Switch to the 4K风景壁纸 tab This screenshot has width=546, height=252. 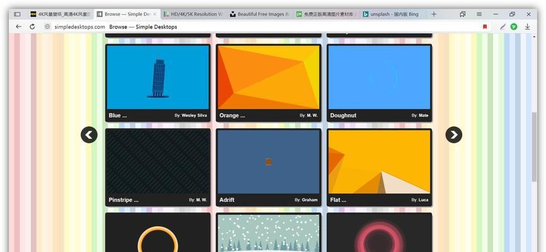click(60, 14)
